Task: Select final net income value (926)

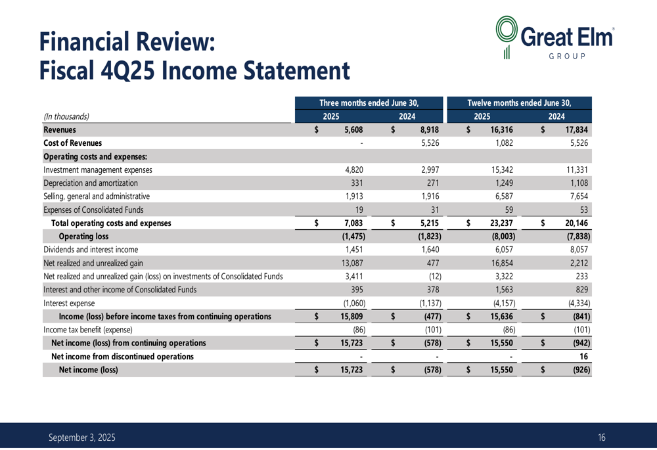Action: [581, 370]
